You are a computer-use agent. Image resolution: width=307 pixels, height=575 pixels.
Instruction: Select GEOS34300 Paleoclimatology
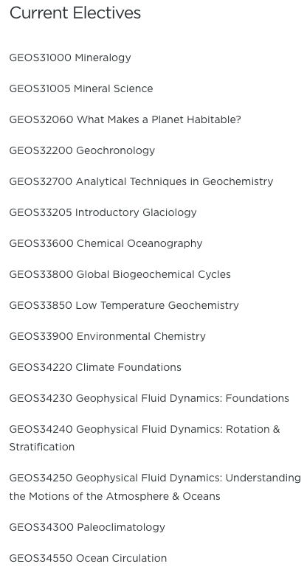point(87,527)
